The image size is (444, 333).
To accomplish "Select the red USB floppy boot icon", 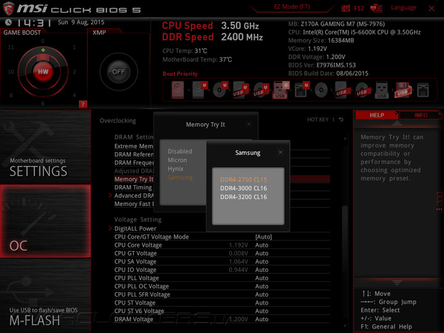I will coord(403,90).
